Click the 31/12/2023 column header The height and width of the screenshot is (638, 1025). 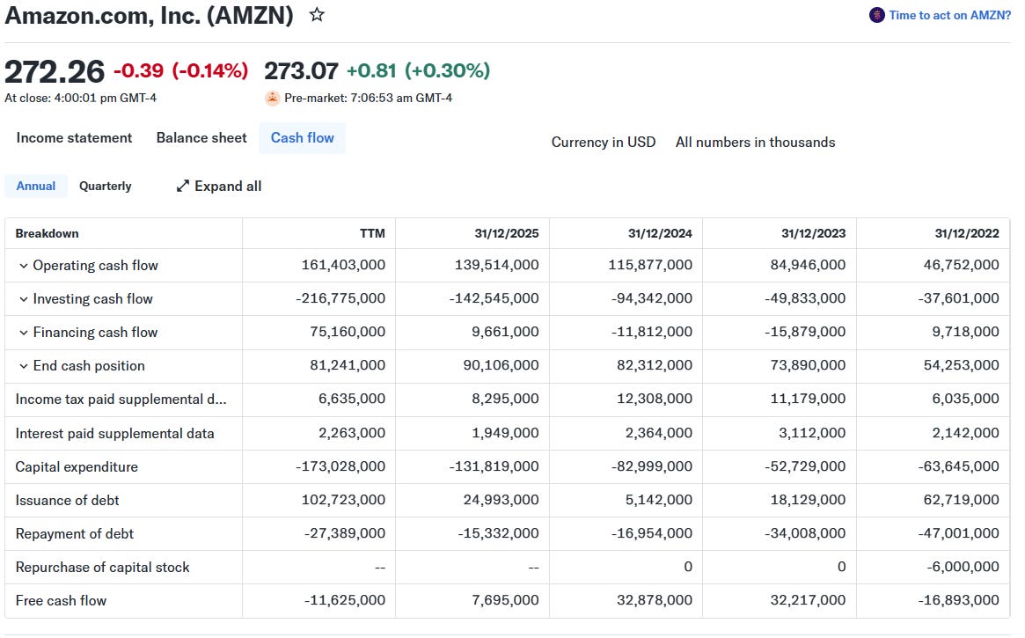[x=813, y=233]
